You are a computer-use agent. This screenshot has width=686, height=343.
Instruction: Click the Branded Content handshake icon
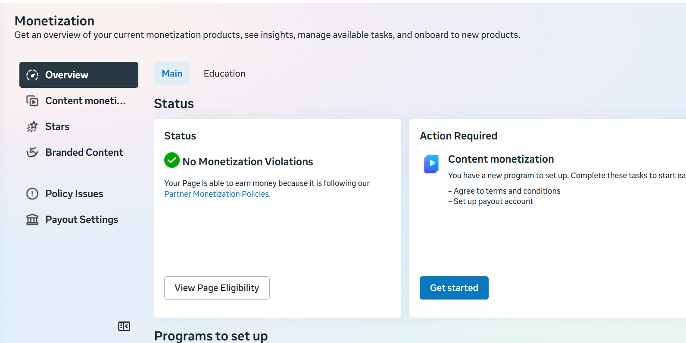point(32,152)
